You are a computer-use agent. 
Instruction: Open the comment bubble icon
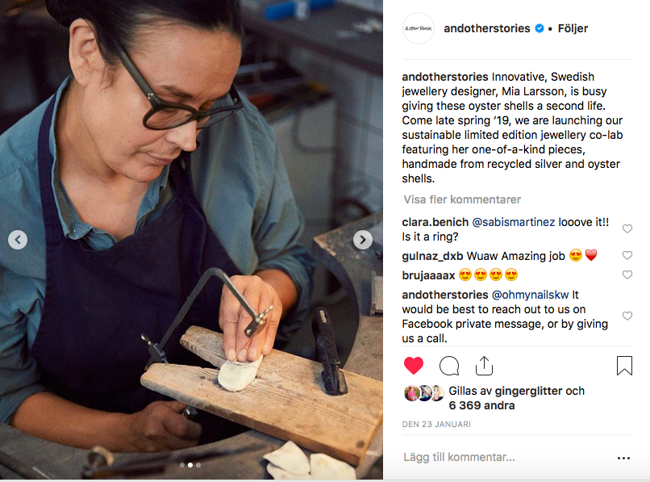[449, 366]
